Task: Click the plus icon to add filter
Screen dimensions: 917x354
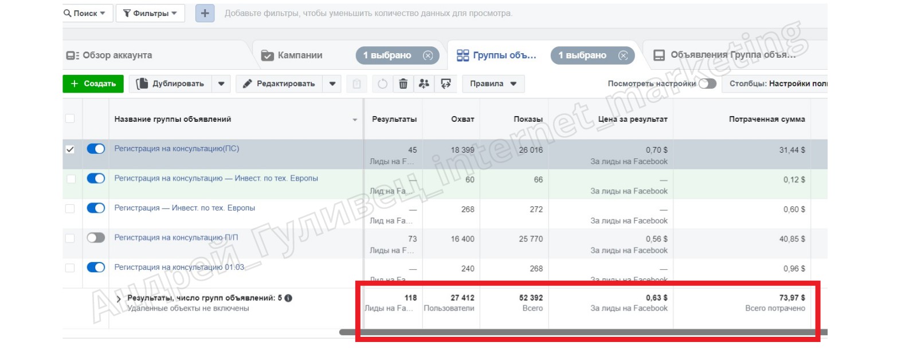Action: click(205, 13)
